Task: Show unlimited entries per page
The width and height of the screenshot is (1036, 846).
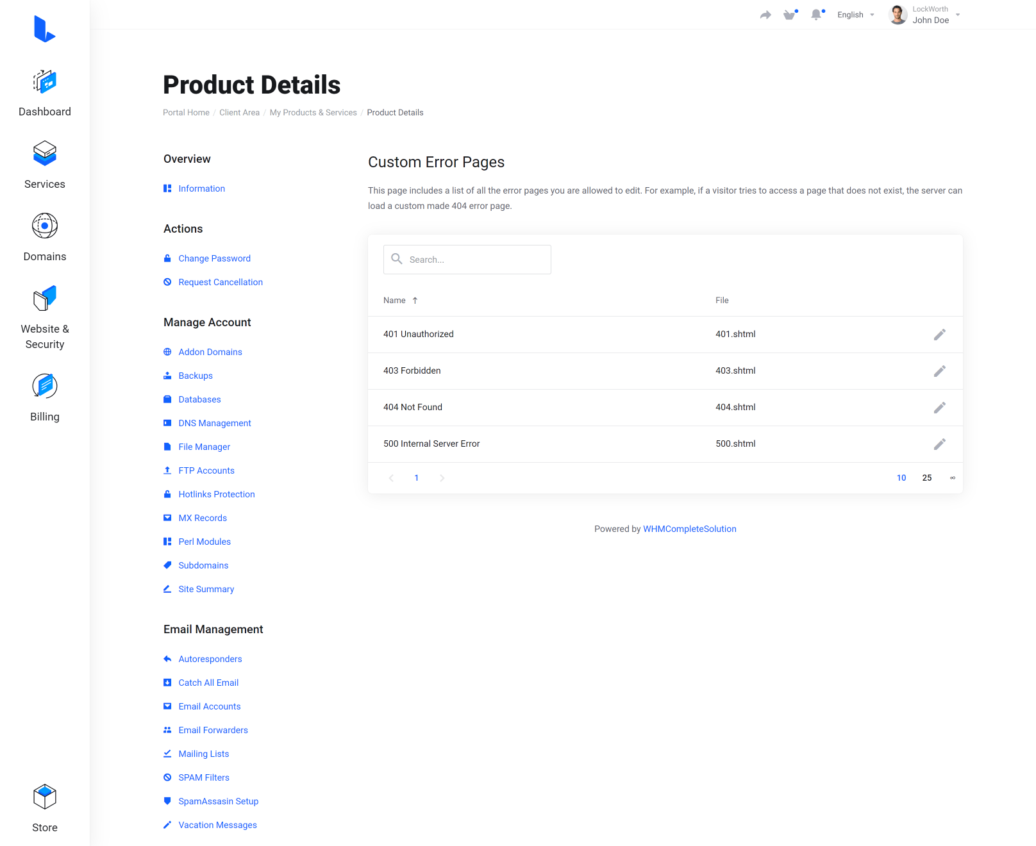Action: tap(953, 478)
